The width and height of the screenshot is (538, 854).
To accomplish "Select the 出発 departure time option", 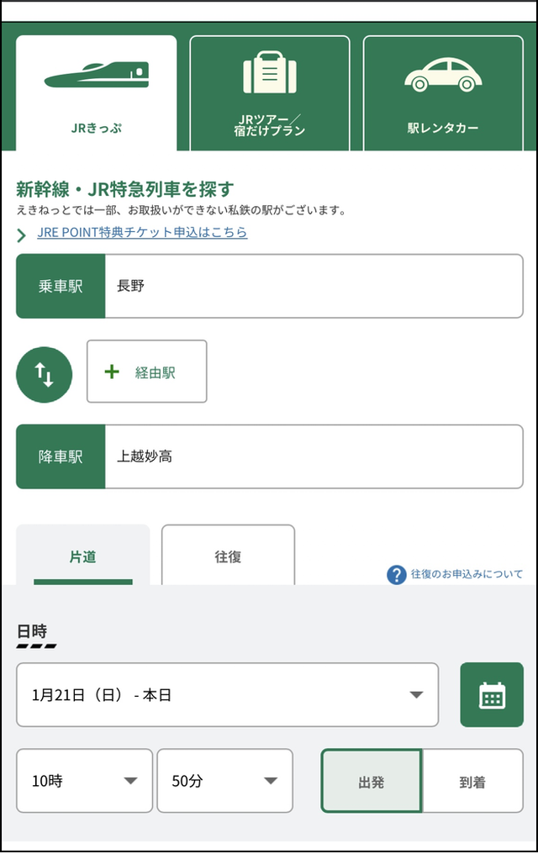I will [372, 781].
